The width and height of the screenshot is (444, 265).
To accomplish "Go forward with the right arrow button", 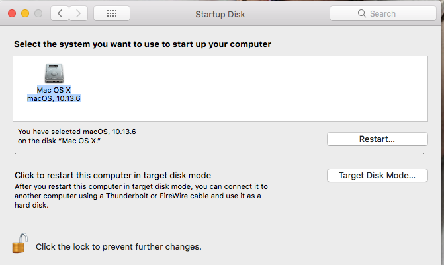I will 78,13.
